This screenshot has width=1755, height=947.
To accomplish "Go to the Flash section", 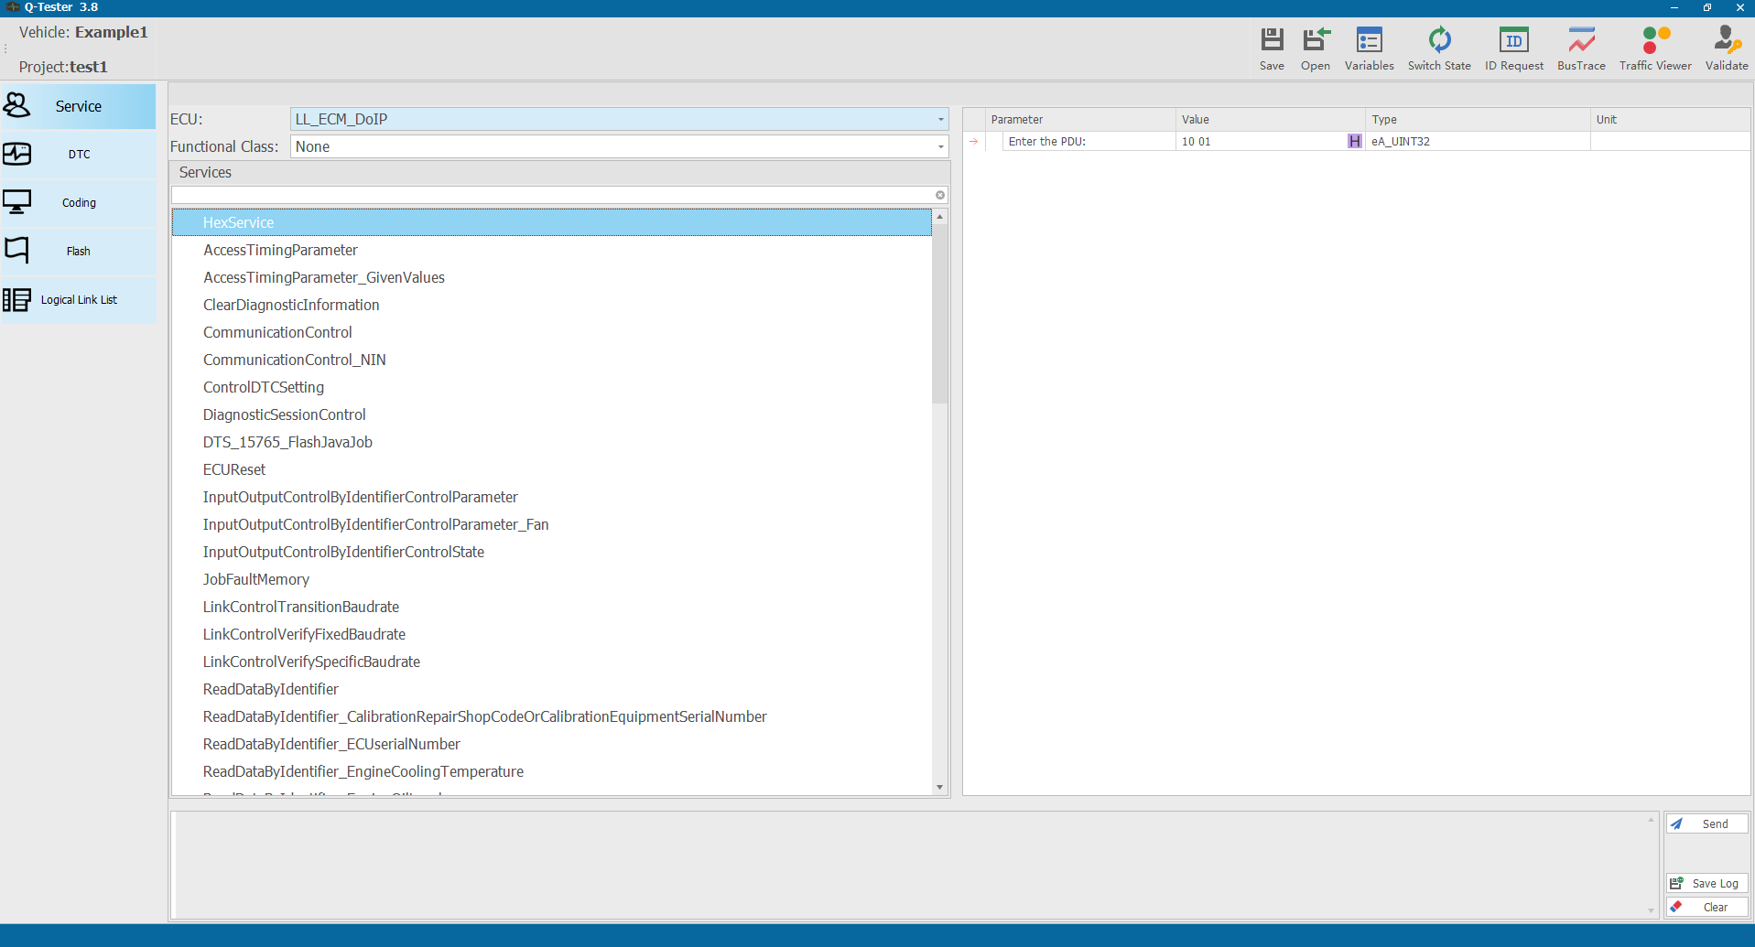I will click(78, 252).
